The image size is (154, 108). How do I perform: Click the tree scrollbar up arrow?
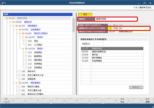point(74,17)
